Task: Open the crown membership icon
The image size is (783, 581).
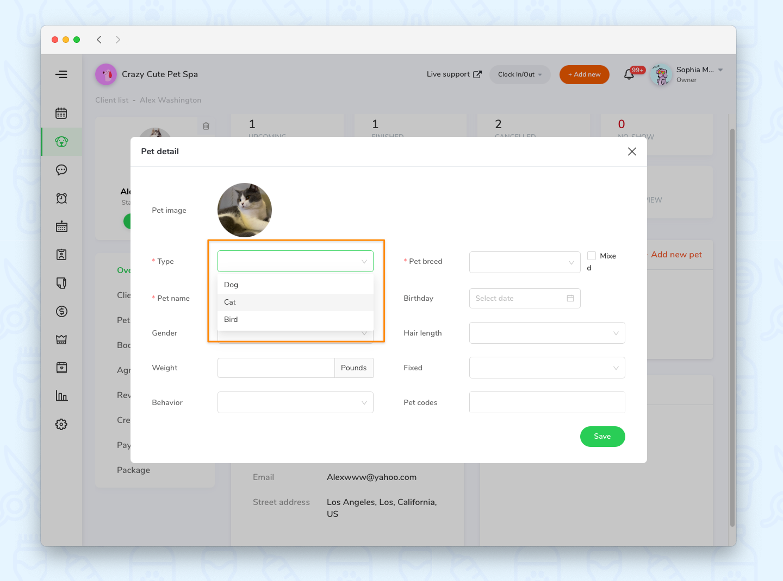Action: (61, 339)
